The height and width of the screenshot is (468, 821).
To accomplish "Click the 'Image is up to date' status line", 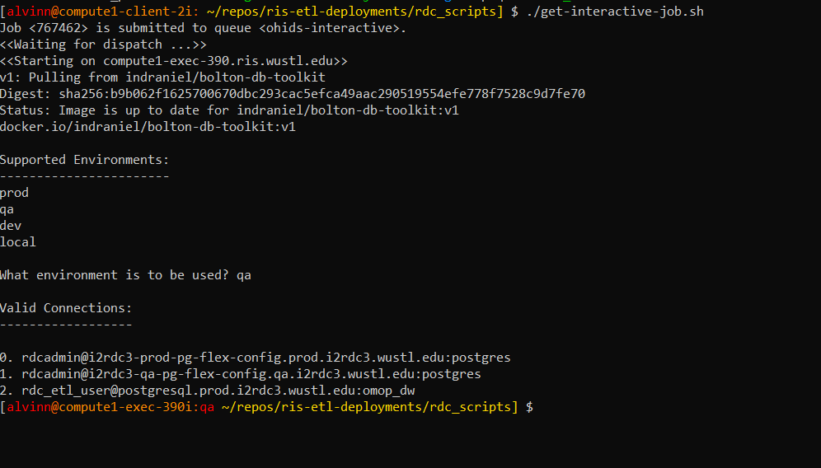I will click(229, 110).
